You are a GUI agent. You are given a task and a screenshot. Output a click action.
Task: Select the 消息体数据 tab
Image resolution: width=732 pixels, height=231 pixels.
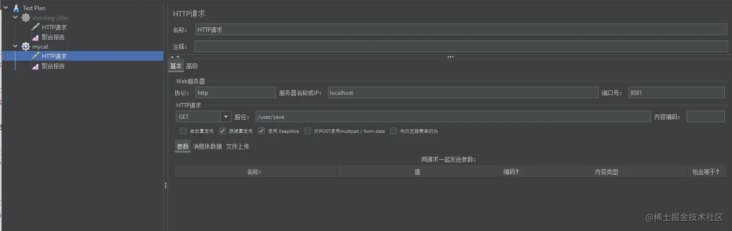point(208,146)
